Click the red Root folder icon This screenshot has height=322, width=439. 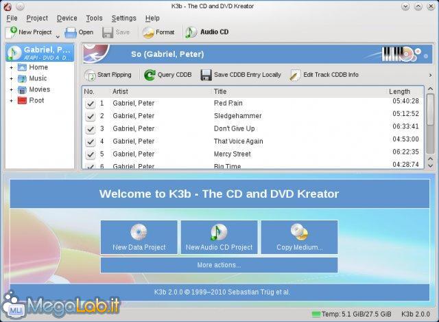[x=22, y=100]
